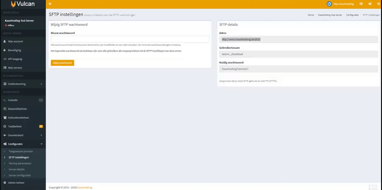Click the Mijn account person icon

[x=5, y=42]
